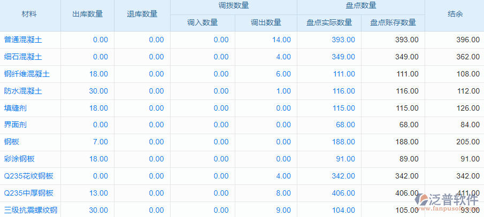Open the 防水混凝土 material link
The image size is (484, 217).
(x=23, y=91)
